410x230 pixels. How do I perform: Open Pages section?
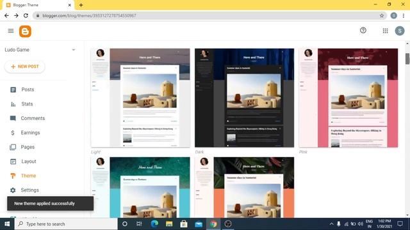tap(28, 147)
